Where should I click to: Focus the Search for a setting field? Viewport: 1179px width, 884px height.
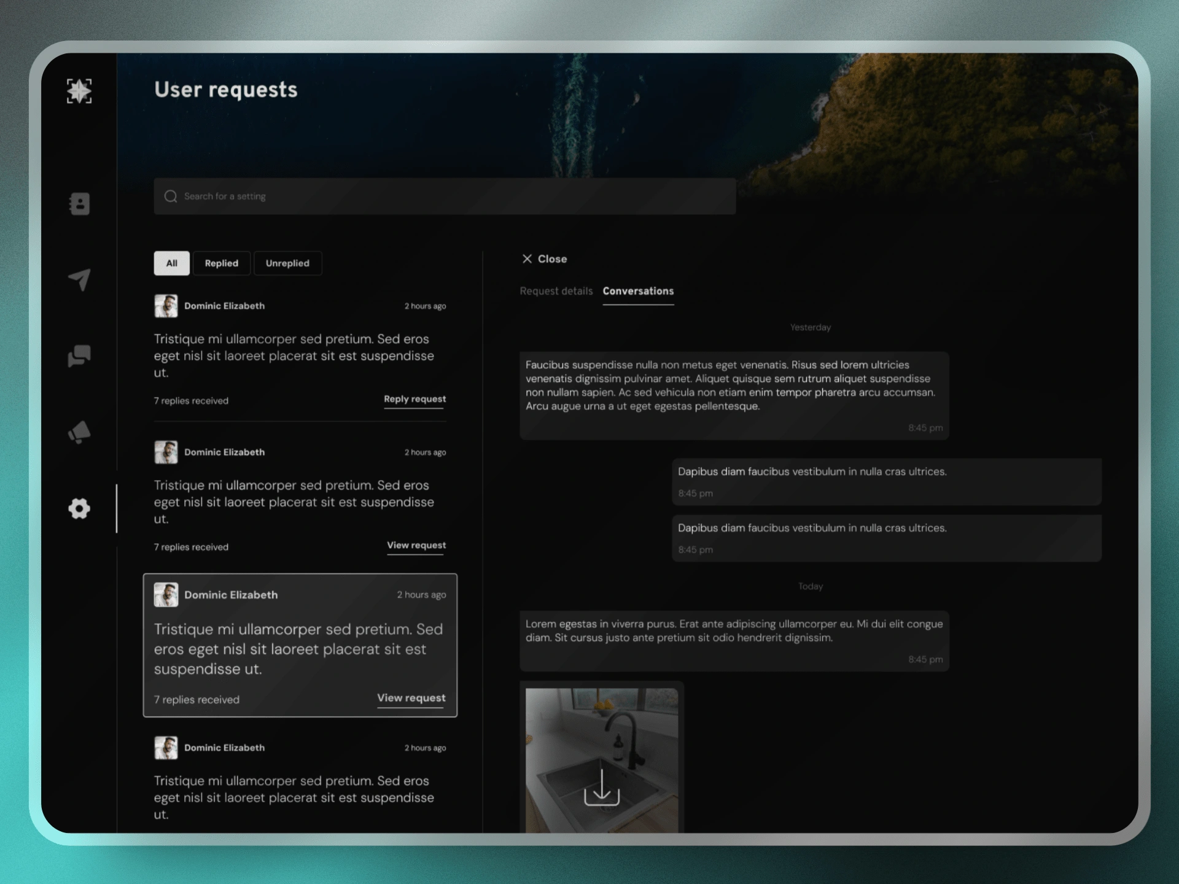tap(445, 196)
